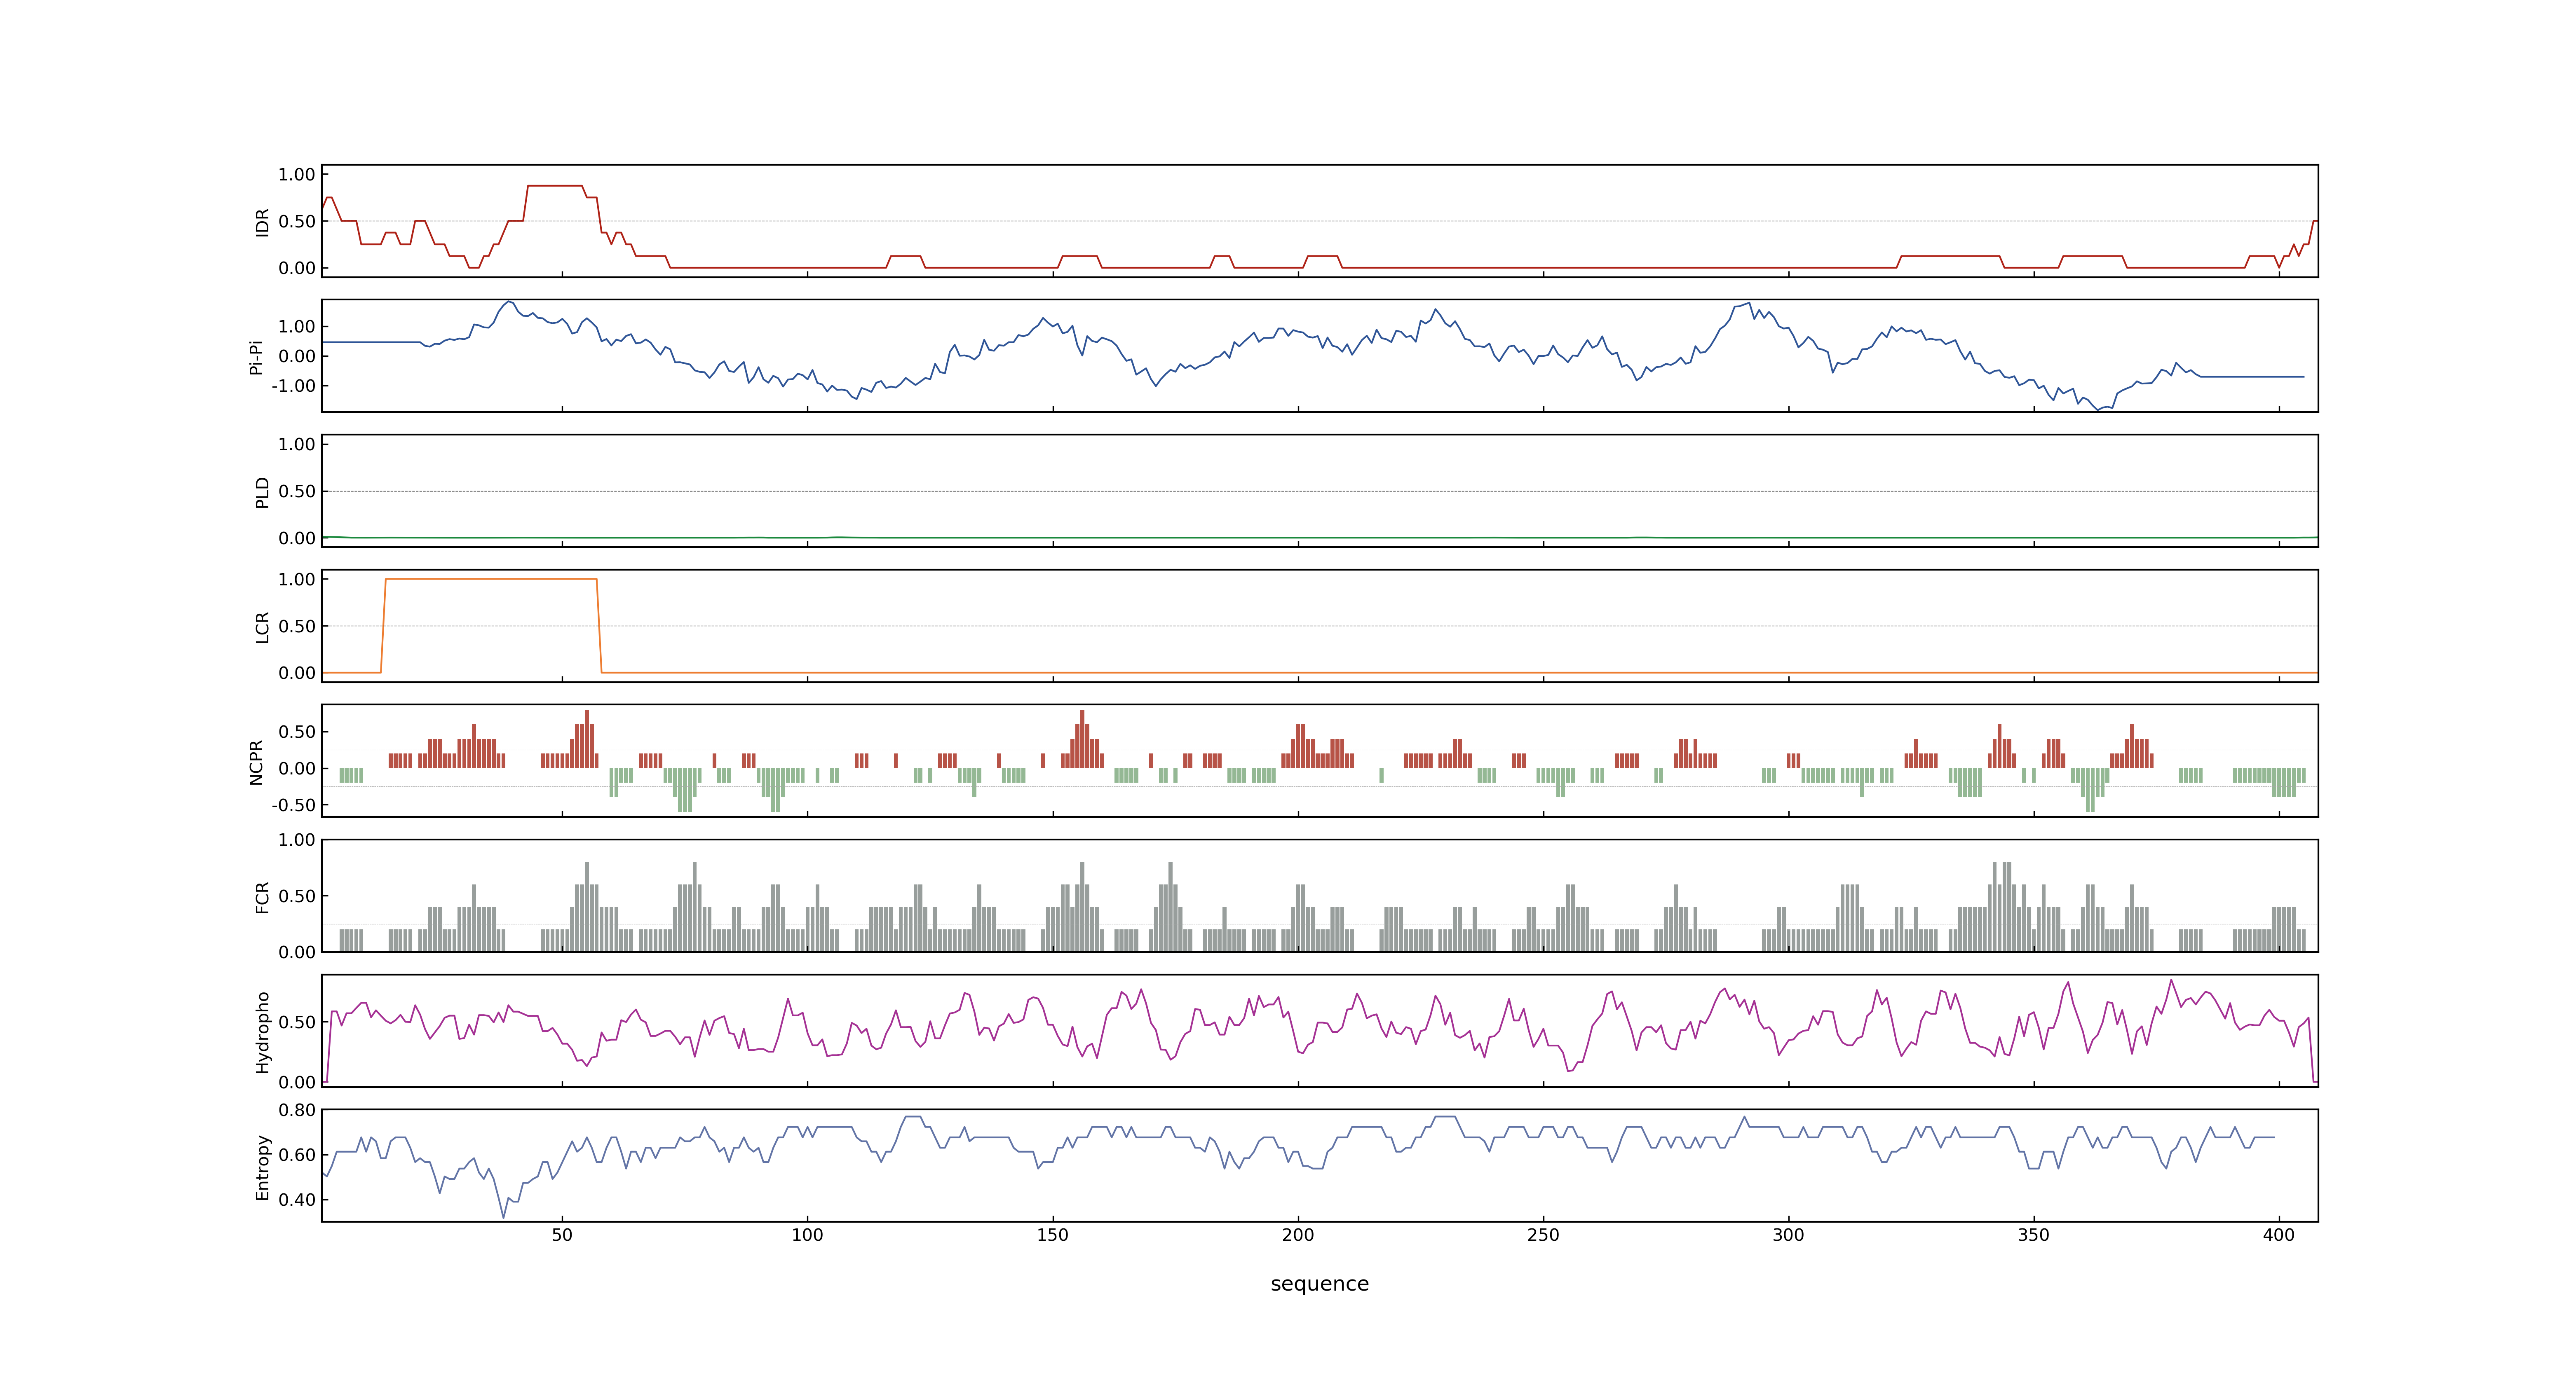Image resolution: width=2576 pixels, height=1373 pixels.
Task: Click the 1.00 tick of the PLD panel
Action: [x=297, y=444]
